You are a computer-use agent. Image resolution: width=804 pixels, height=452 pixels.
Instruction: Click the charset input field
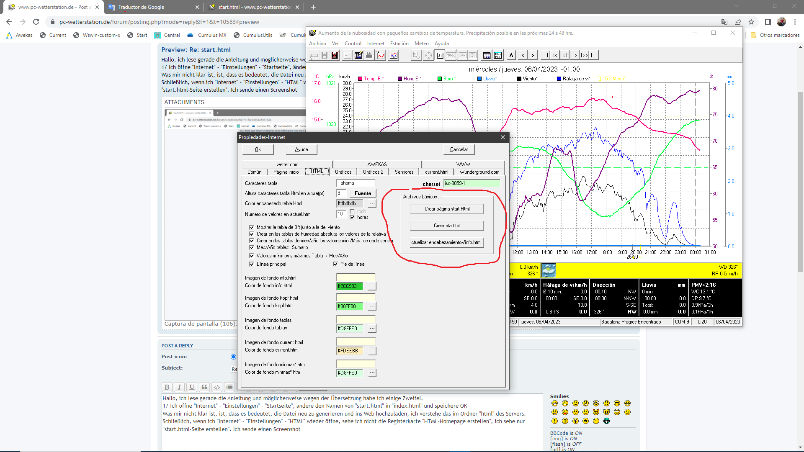click(x=472, y=183)
